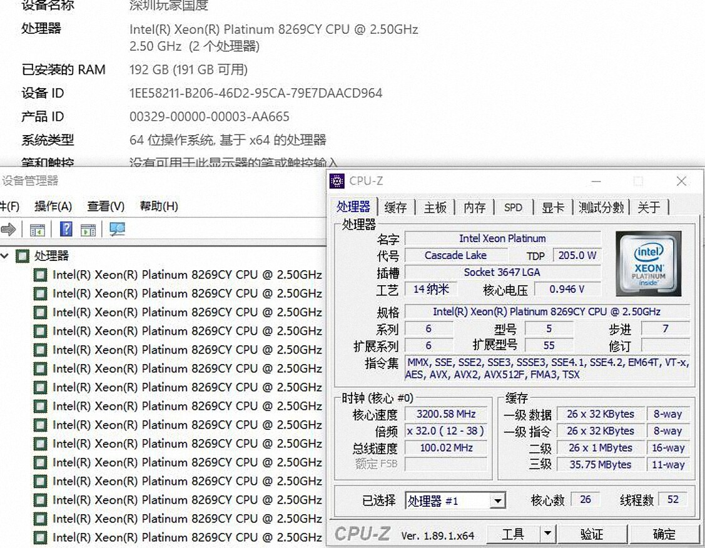Open the 查看(V) menu in Device Manager
The width and height of the screenshot is (705, 548).
click(106, 206)
